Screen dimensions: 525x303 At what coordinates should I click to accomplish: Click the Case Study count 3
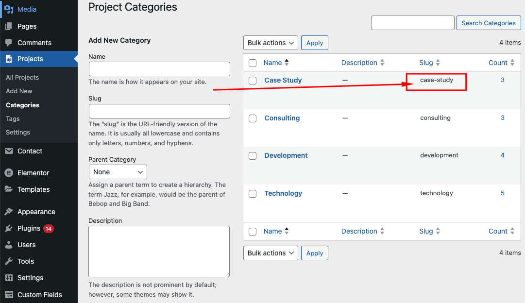point(503,80)
